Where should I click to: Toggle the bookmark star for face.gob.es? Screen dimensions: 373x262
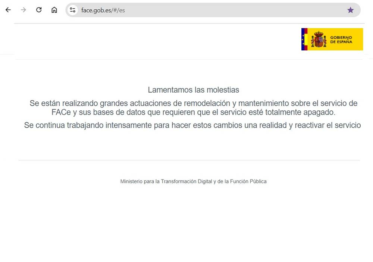click(350, 10)
